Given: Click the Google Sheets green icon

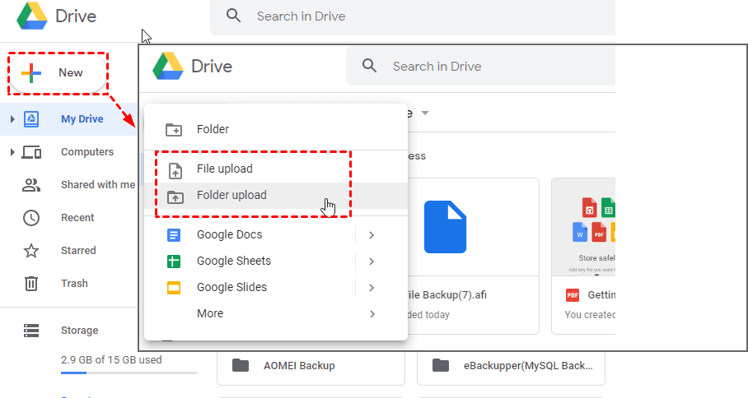Looking at the screenshot, I should 174,261.
